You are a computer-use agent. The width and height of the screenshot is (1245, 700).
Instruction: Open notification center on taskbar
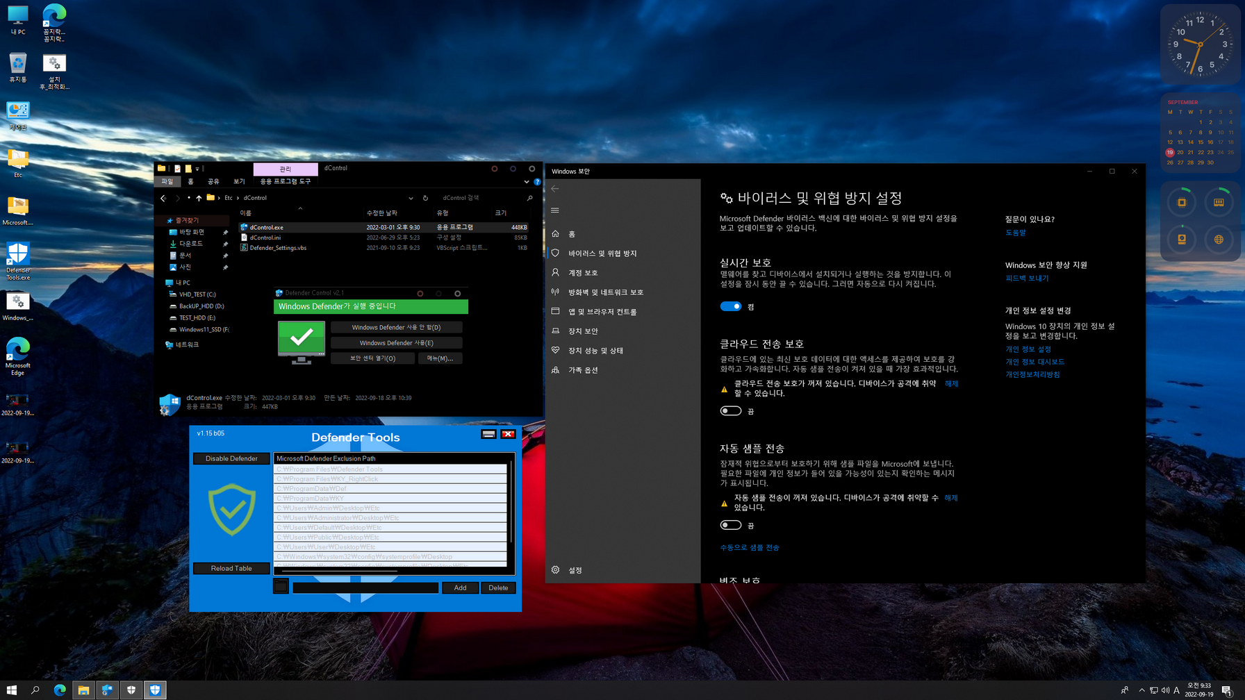(x=1227, y=690)
